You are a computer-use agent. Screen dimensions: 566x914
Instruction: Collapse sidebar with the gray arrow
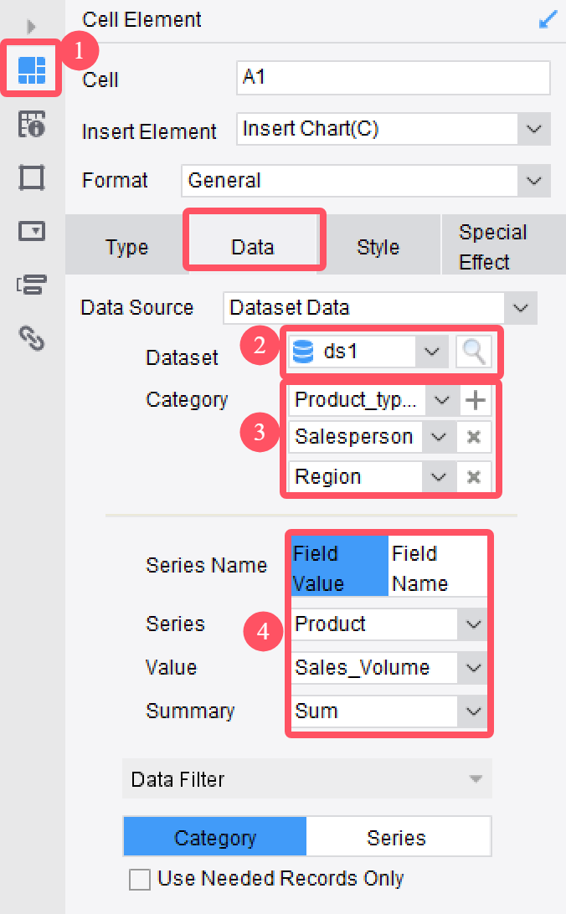[x=31, y=27]
